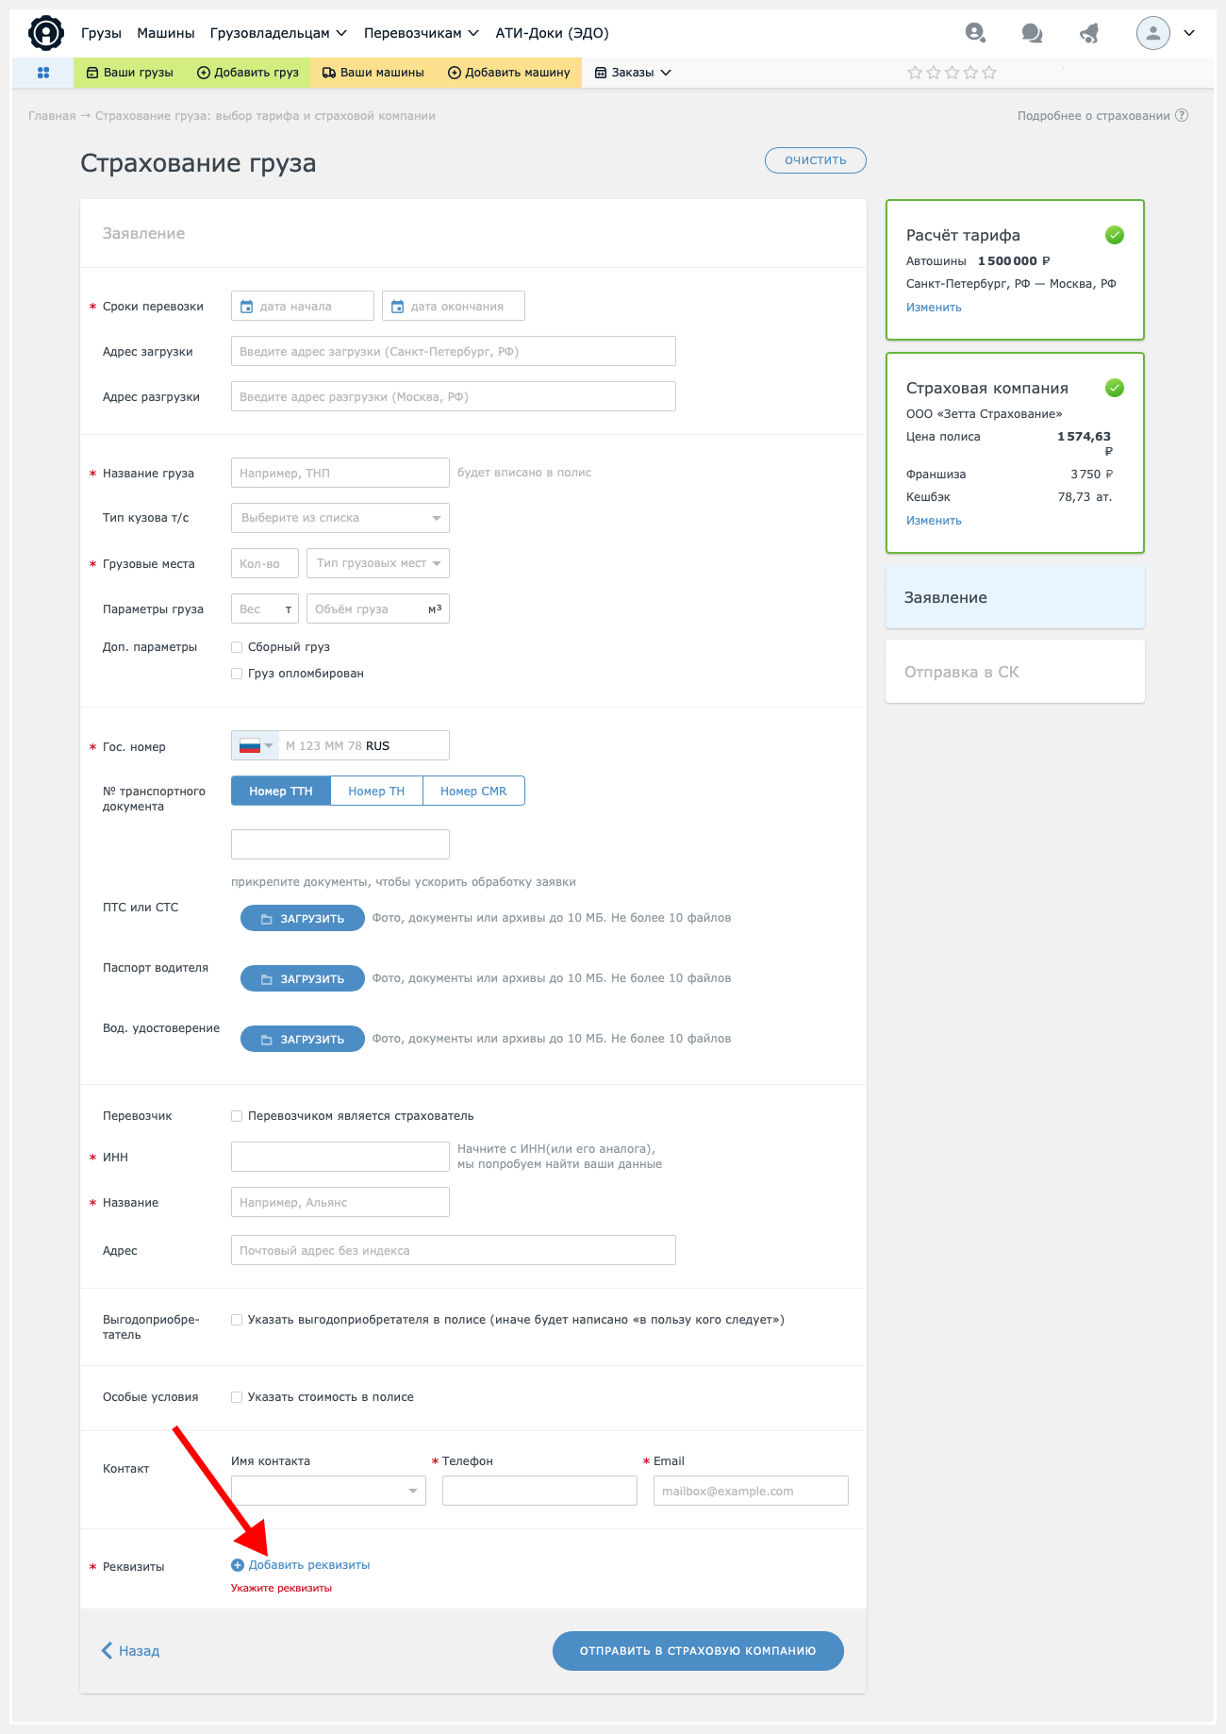Viewport: 1226px width, 1734px height.
Task: Click Изменить in Страховая компания card
Action: coord(934,521)
